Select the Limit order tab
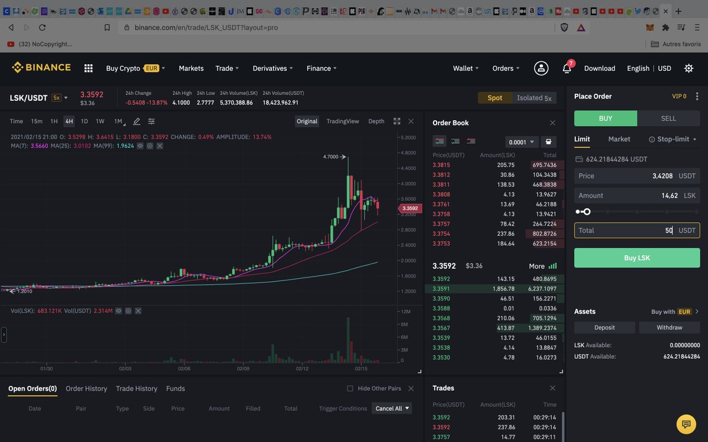Viewport: 708px width, 442px height. (582, 139)
